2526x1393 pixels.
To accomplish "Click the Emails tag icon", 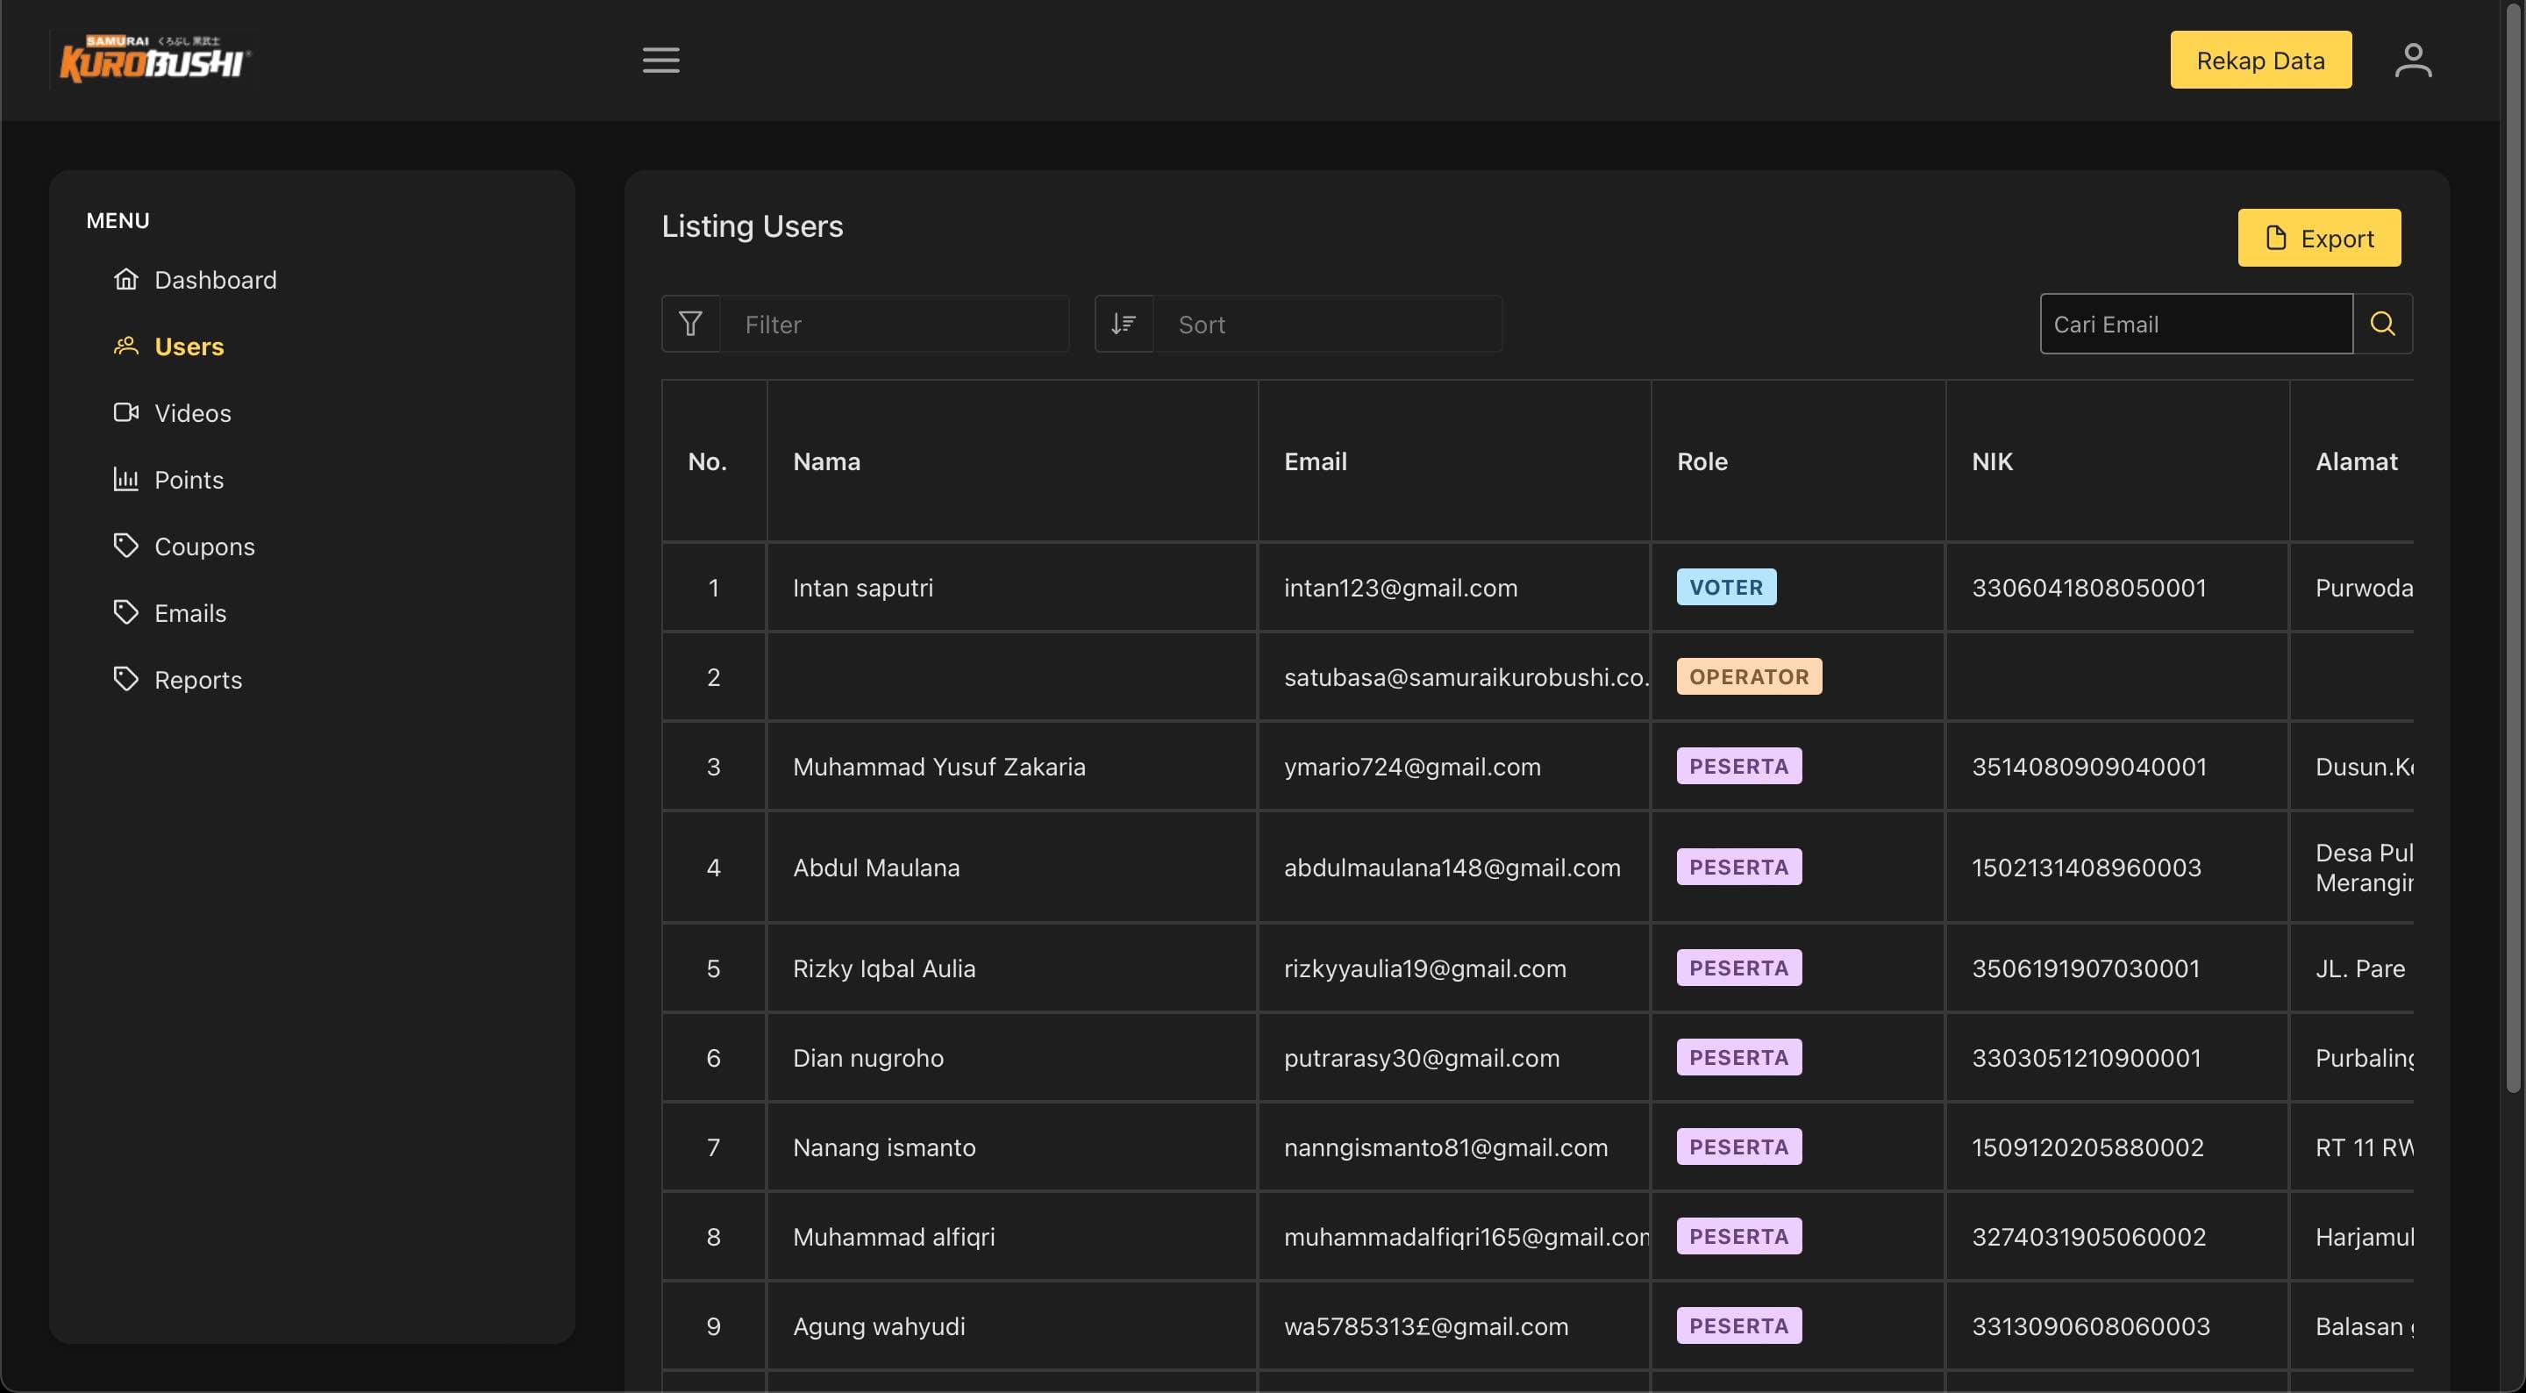I will (x=125, y=612).
